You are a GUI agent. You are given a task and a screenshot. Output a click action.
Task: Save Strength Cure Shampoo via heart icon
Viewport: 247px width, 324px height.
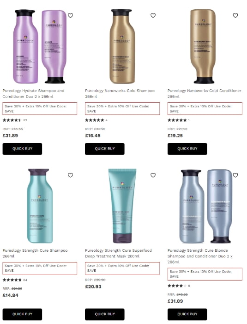coord(71,175)
